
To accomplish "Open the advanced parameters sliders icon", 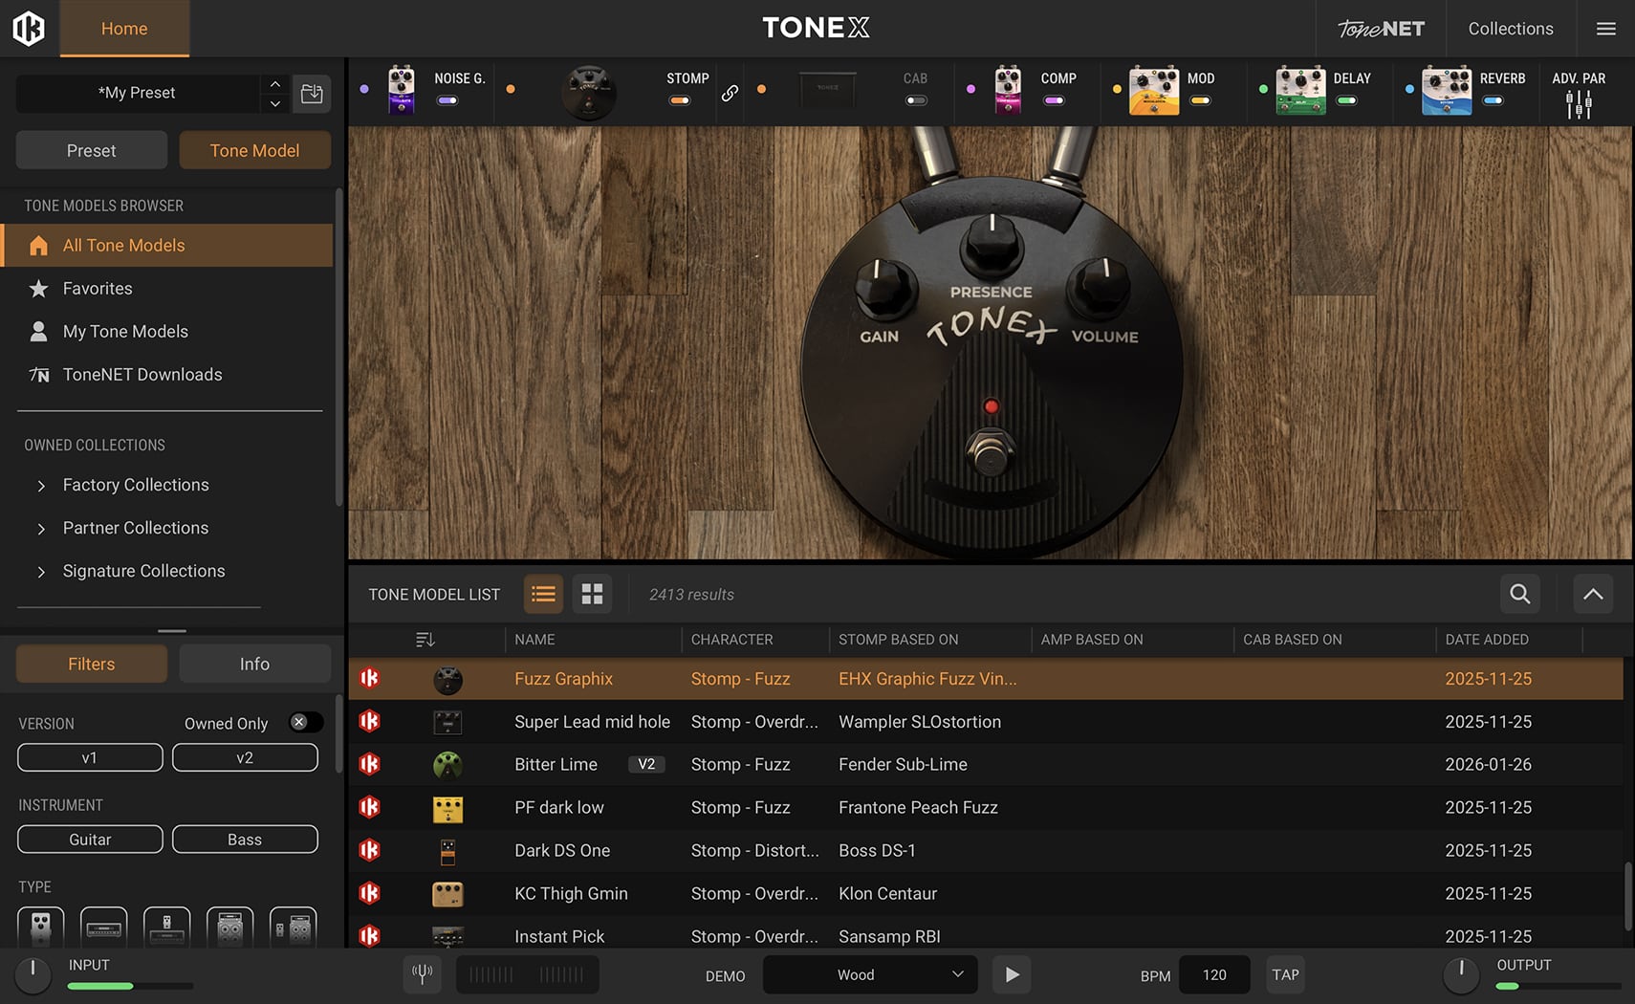I will point(1579,104).
